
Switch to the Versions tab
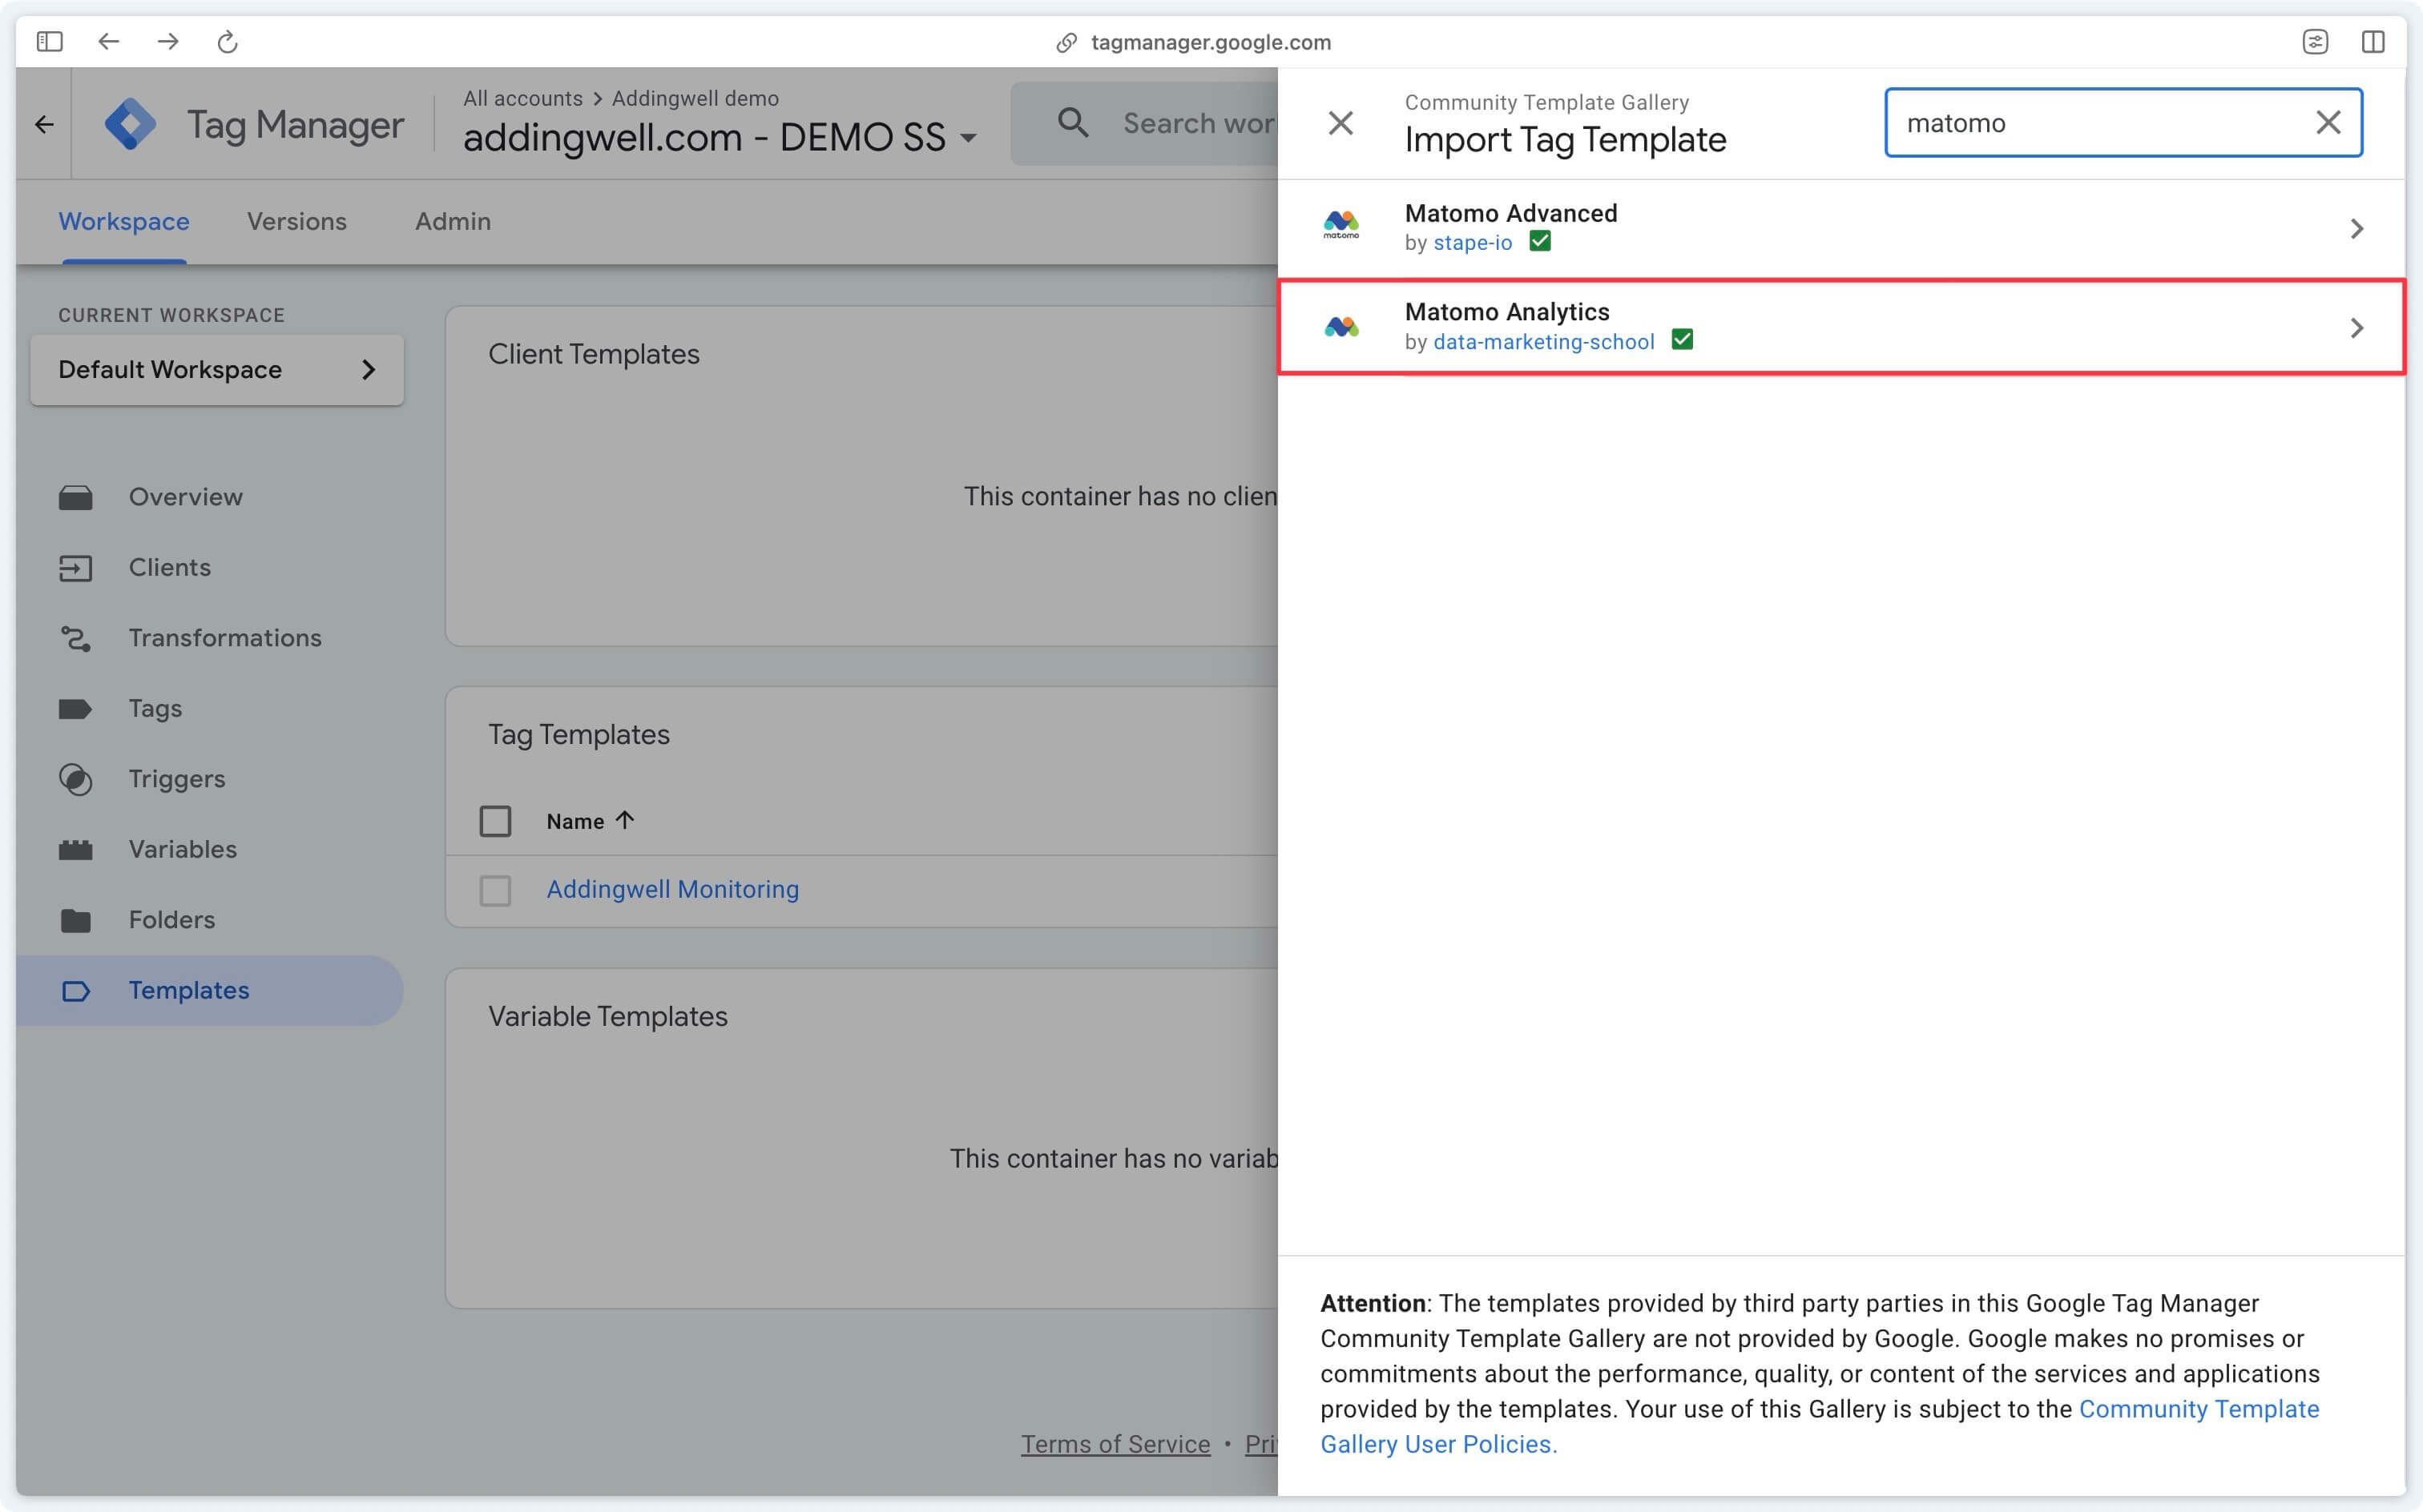pos(297,221)
